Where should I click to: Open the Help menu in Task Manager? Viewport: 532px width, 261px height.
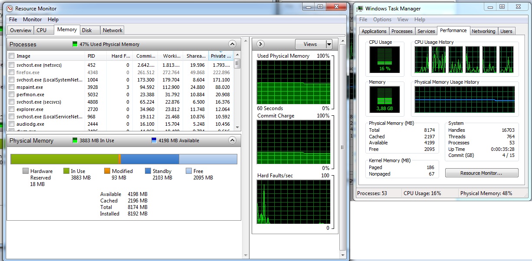[x=420, y=20]
